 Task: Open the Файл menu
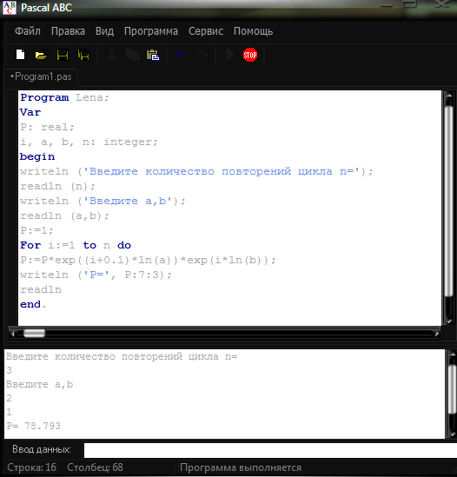(28, 31)
